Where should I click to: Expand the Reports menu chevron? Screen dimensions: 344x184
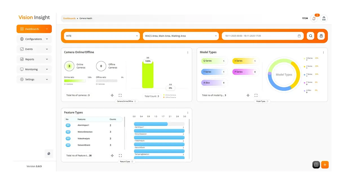tap(47, 59)
